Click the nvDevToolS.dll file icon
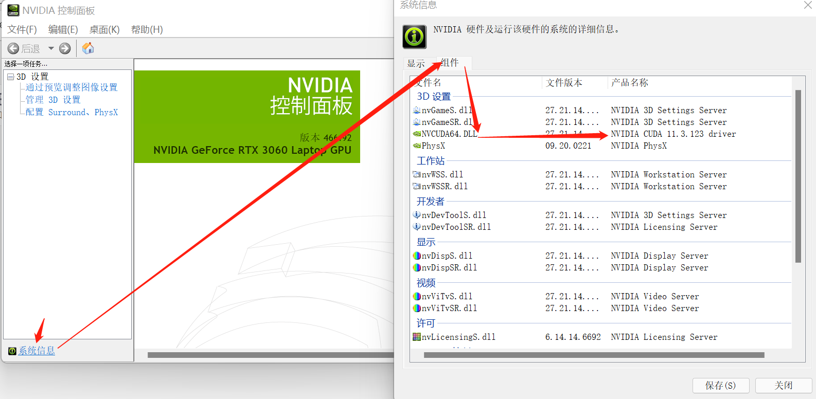Screen dimensions: 816x399 (417, 215)
